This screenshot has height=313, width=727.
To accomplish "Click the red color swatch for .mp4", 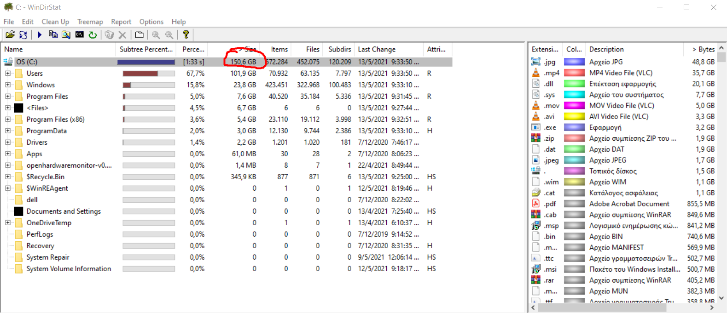I will pos(574,73).
